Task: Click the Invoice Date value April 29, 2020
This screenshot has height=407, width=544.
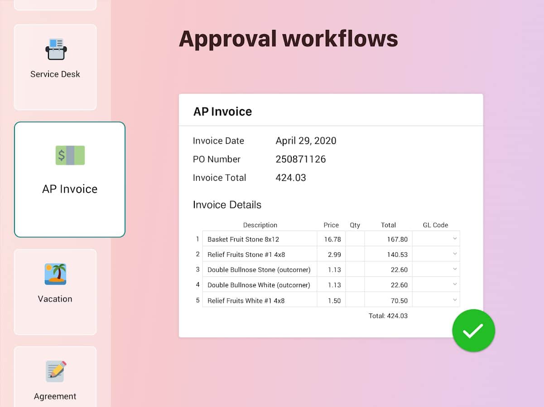Action: click(x=306, y=141)
